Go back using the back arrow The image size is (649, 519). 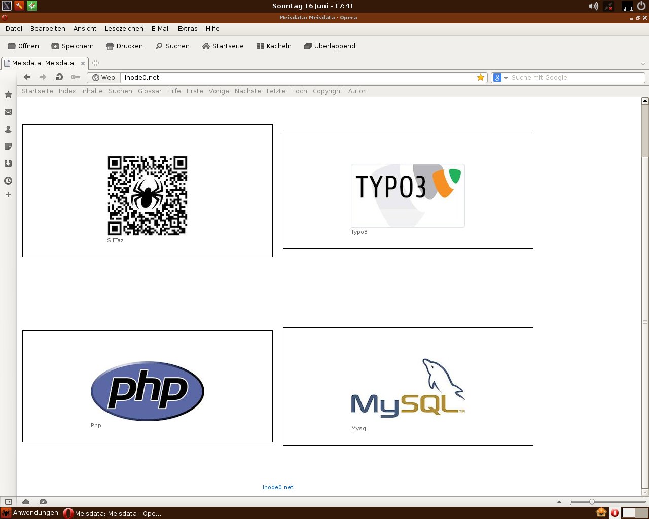(x=27, y=77)
